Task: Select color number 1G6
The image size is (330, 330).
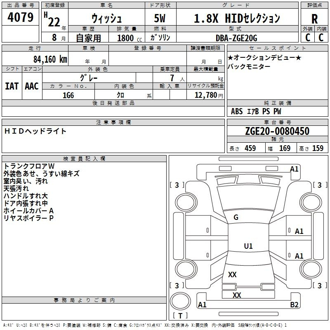Action: pyautogui.click(x=68, y=95)
